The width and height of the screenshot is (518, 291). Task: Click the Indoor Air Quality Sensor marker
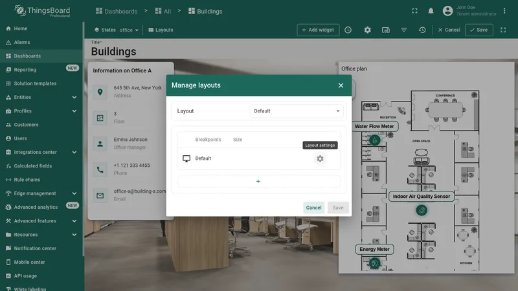(x=422, y=211)
